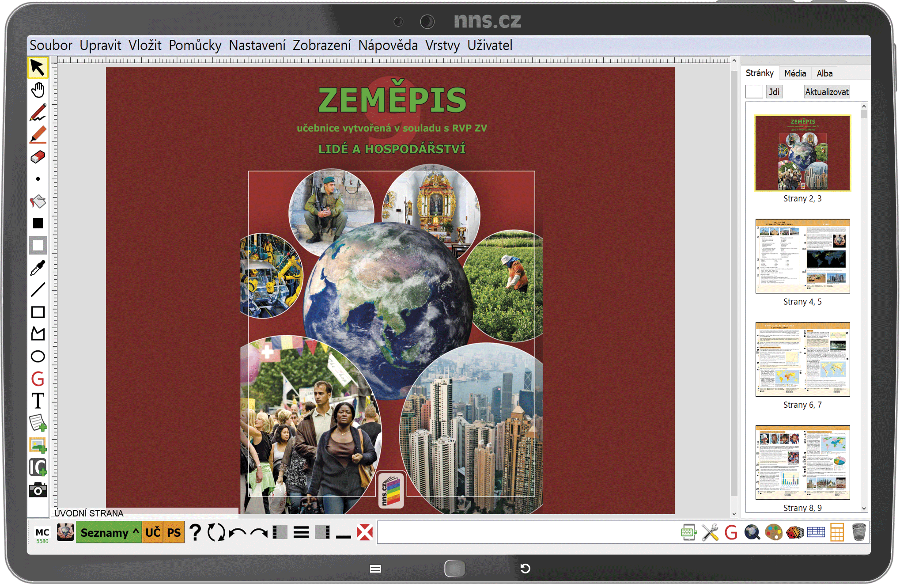The width and height of the screenshot is (900, 584).
Task: Click the trash bin icon
Action: click(x=858, y=532)
